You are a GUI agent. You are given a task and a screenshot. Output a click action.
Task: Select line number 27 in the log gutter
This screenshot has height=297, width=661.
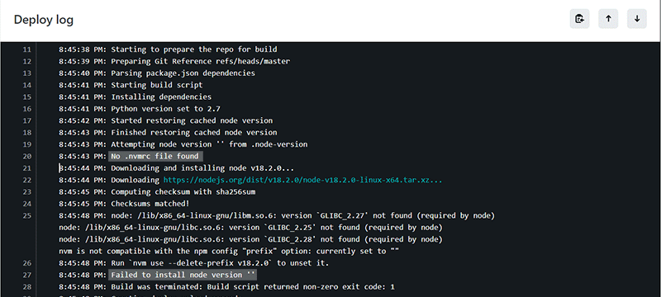tap(26, 275)
